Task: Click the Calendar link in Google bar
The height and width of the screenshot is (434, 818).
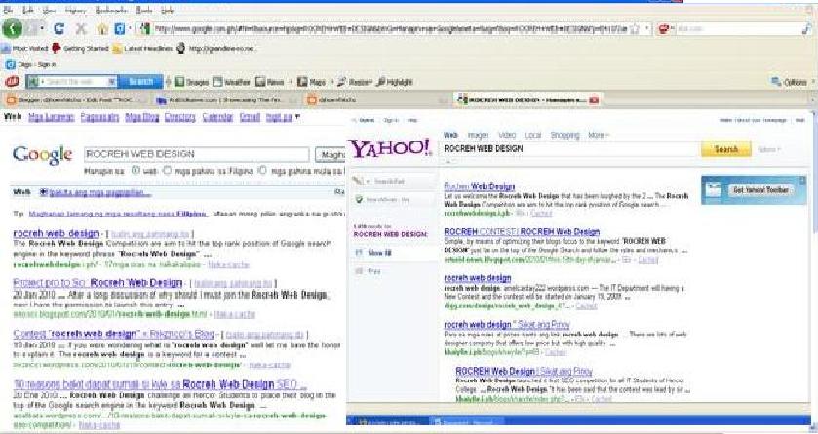Action: [x=217, y=117]
